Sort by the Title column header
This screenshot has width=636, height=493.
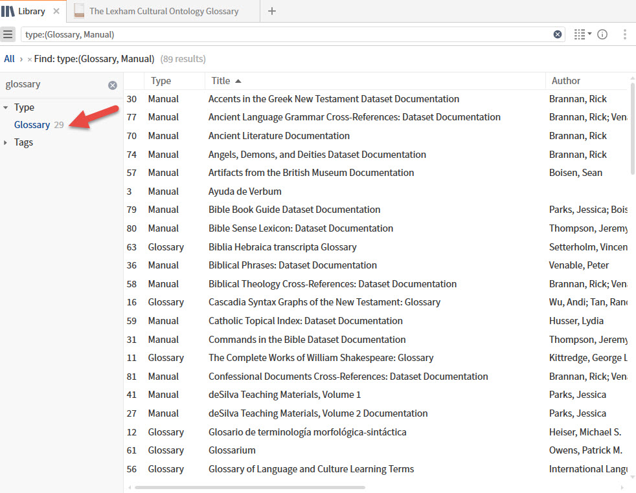[221, 81]
